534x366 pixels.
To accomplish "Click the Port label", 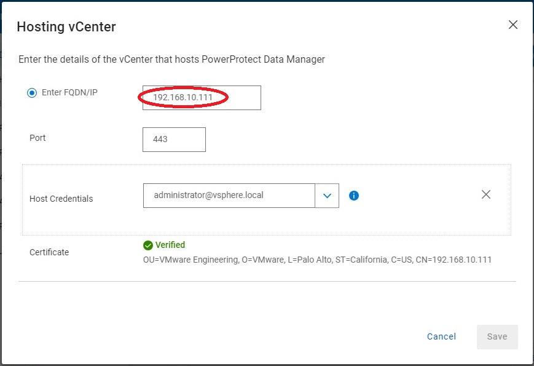I will 37,138.
